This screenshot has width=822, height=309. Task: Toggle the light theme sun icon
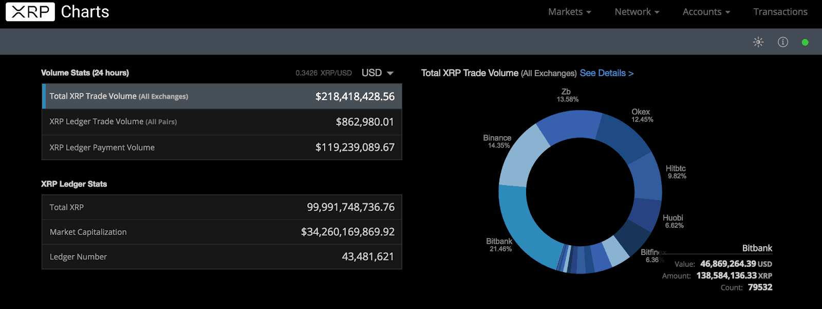click(x=758, y=42)
